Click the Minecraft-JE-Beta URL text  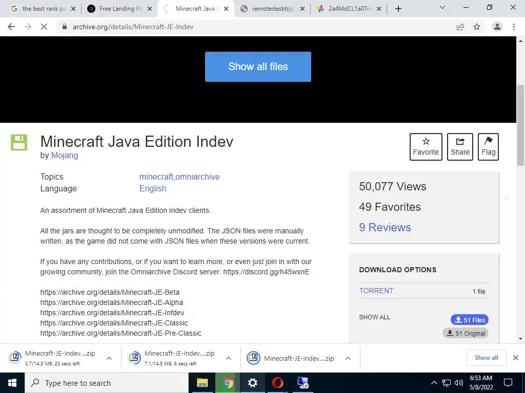pos(110,292)
